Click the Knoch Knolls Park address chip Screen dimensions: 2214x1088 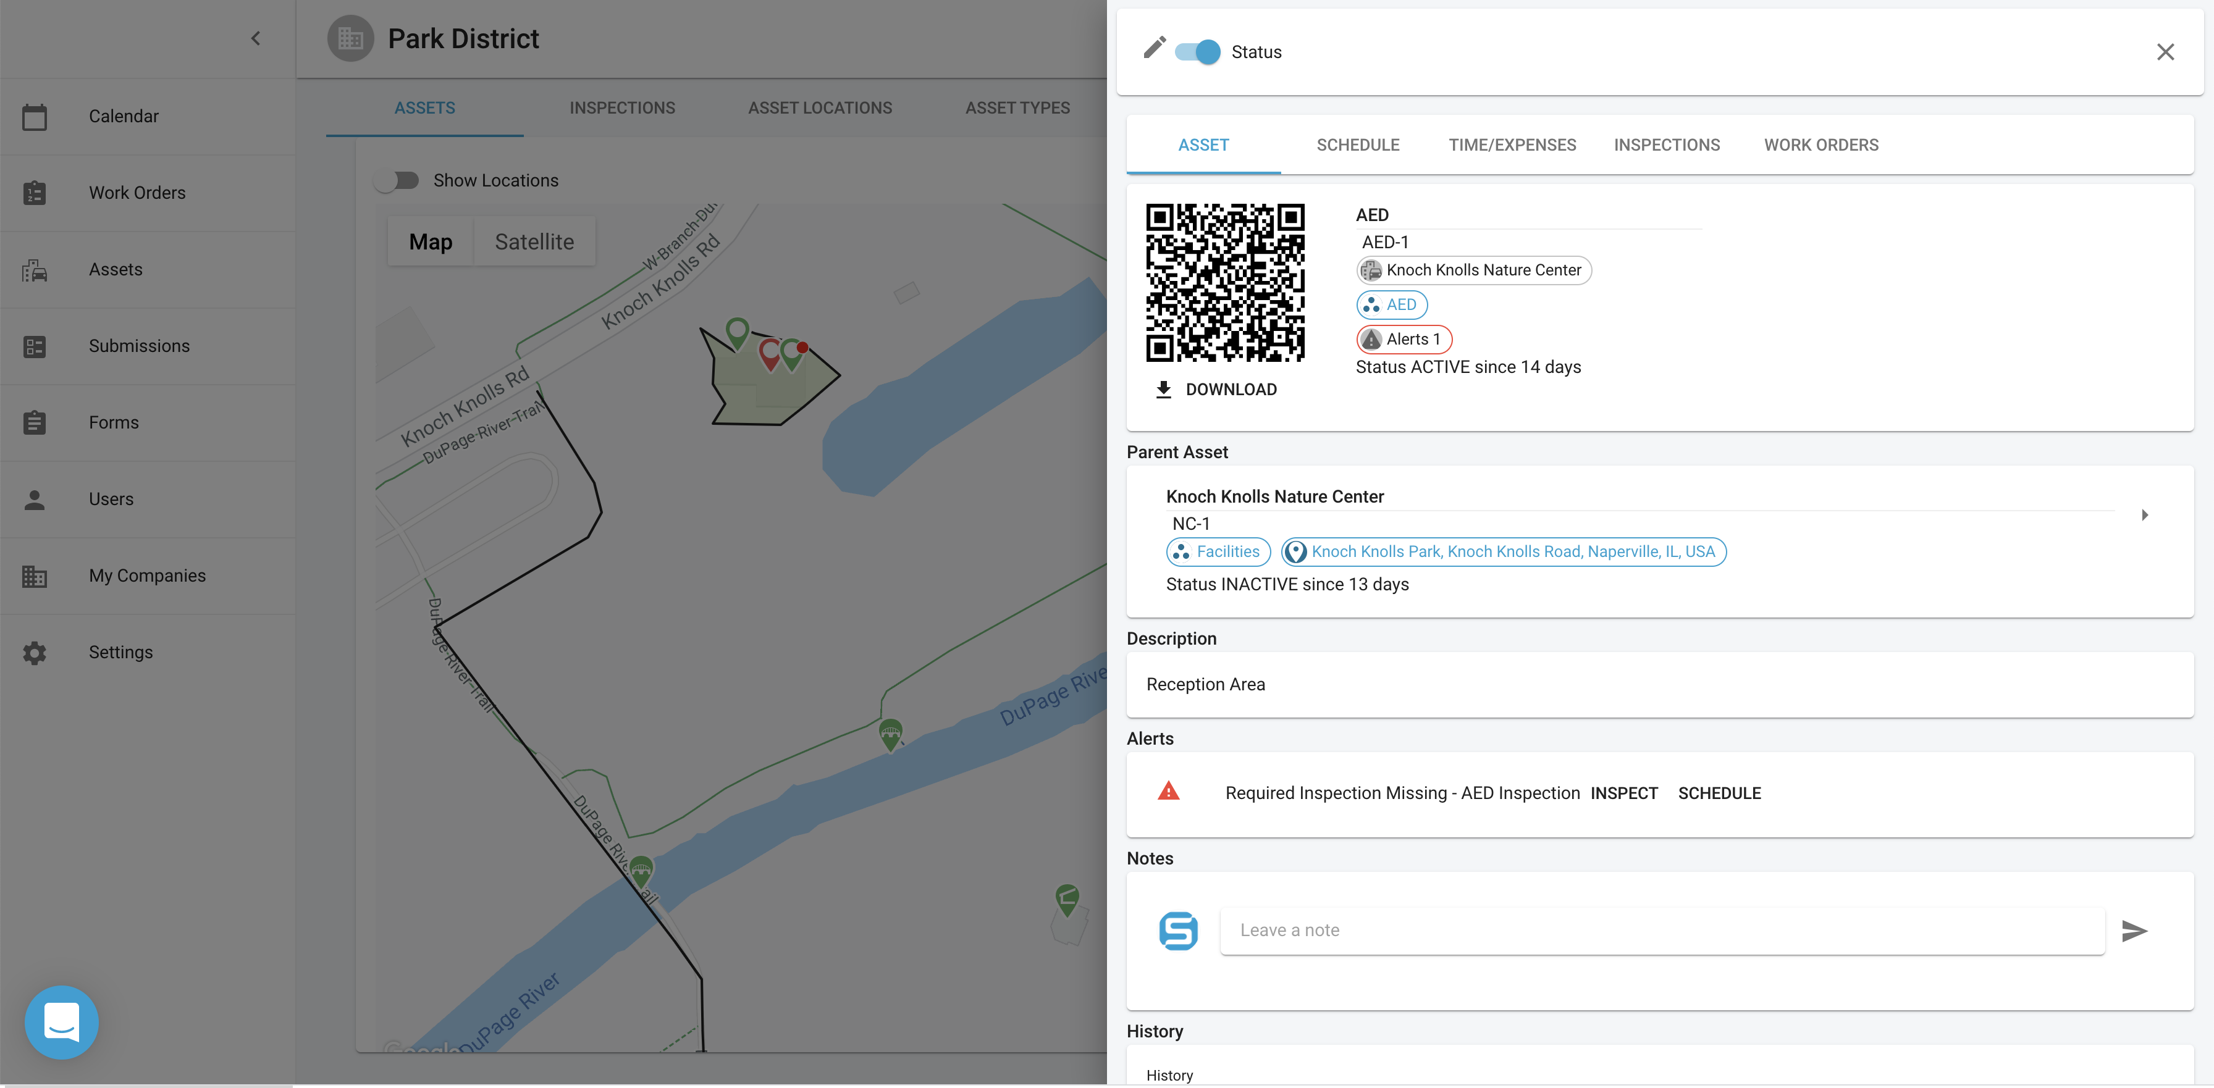pyautogui.click(x=1503, y=552)
